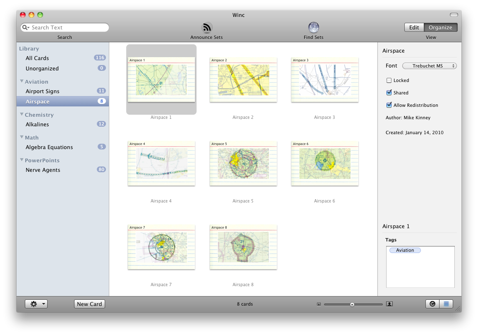Click the 80 count badge on Nerve Agents
This screenshot has height=335, width=478.
point(101,169)
